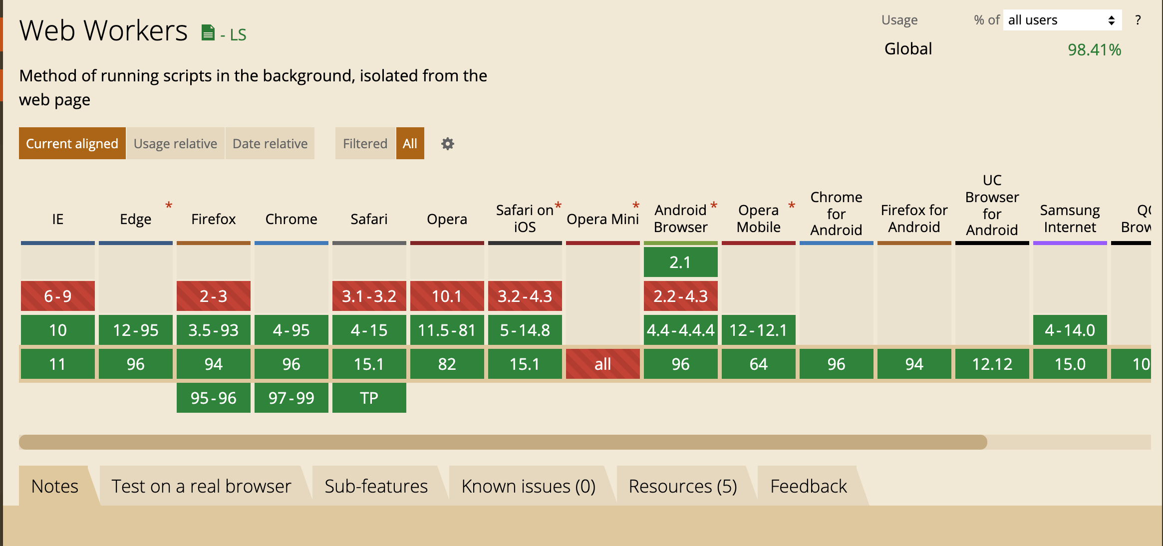Open the all users dropdown
The width and height of the screenshot is (1163, 546).
(1062, 20)
